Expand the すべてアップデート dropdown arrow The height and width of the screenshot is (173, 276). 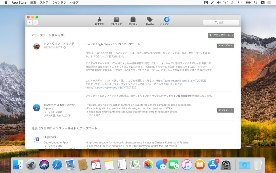tap(233, 35)
